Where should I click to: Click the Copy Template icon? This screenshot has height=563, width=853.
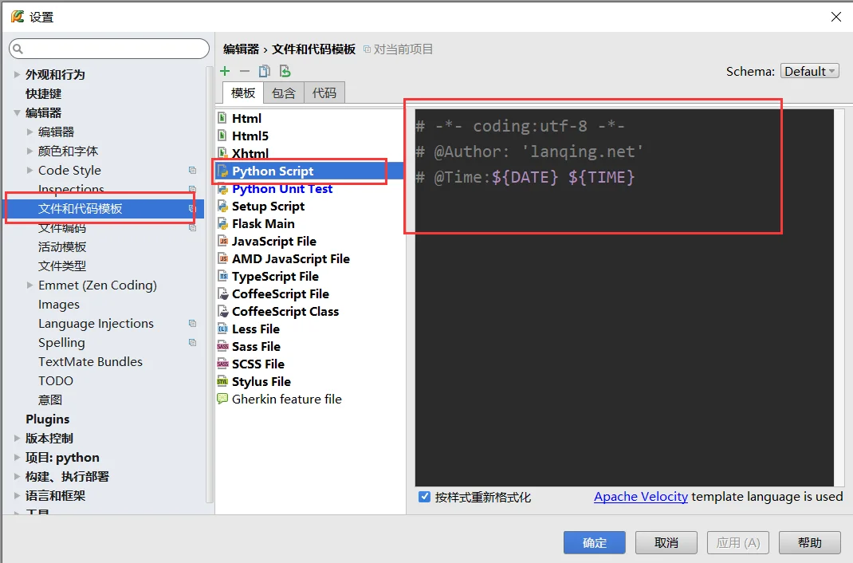coord(265,71)
